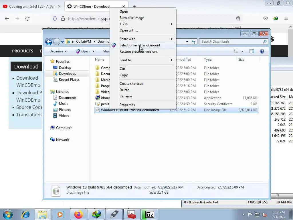Open the Organize menu
The image size is (293, 220).
[x=58, y=51]
